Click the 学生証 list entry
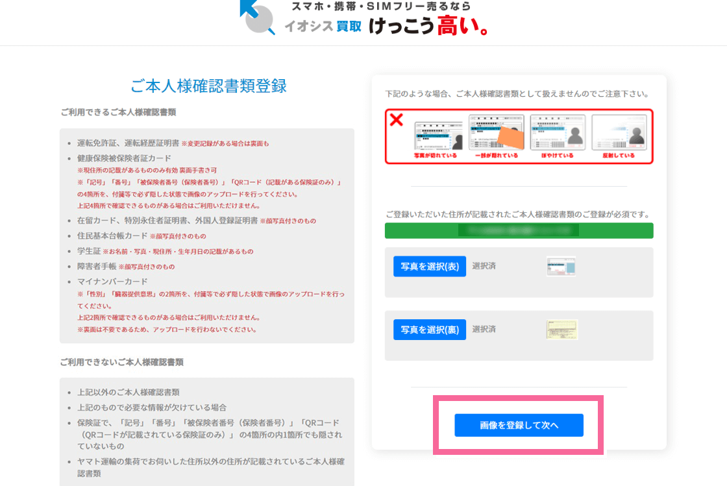This screenshot has height=486, width=727. [x=88, y=251]
